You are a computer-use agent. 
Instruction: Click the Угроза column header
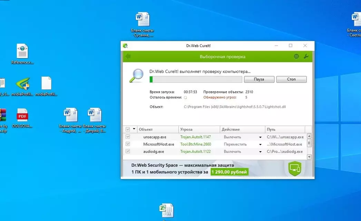[199, 129]
